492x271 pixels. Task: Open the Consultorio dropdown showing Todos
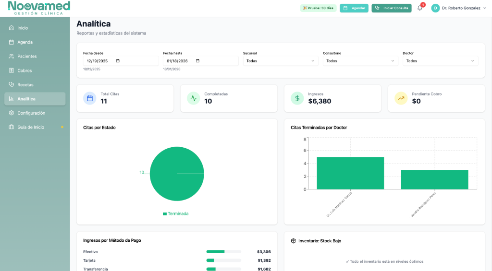click(360, 61)
